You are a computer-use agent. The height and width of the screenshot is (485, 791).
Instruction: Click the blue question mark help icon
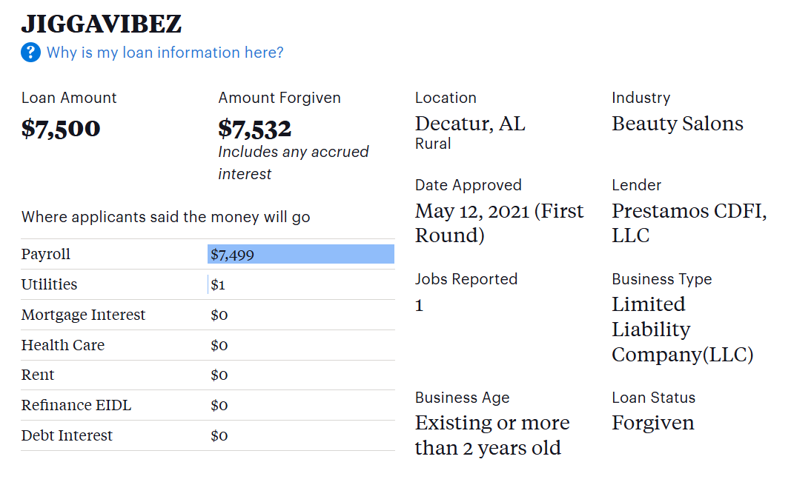coord(30,53)
